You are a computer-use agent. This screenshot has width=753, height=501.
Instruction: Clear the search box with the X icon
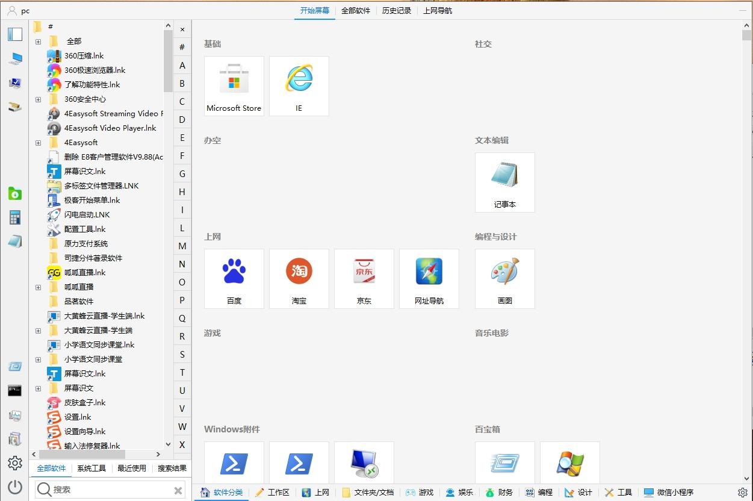coord(178,490)
